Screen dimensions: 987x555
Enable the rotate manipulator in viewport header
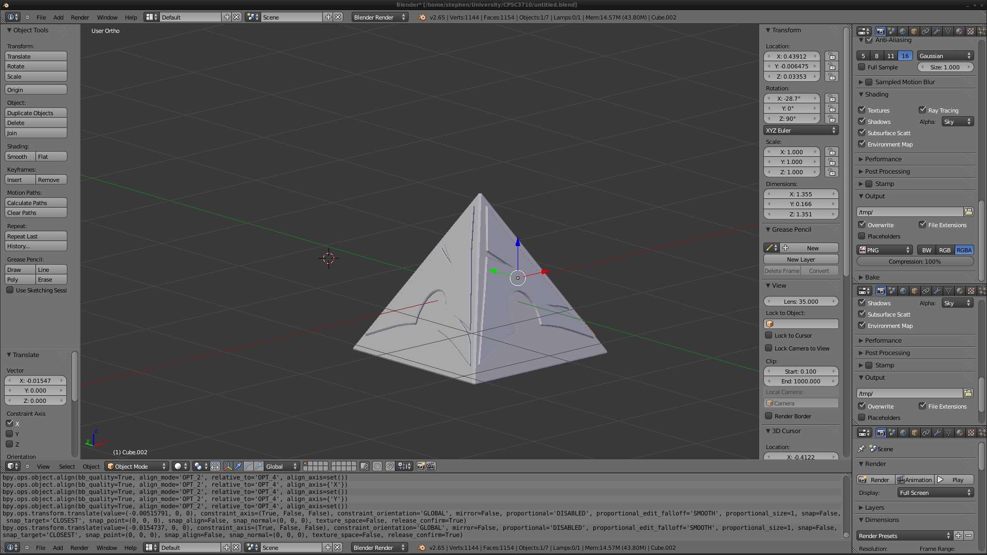(x=248, y=466)
